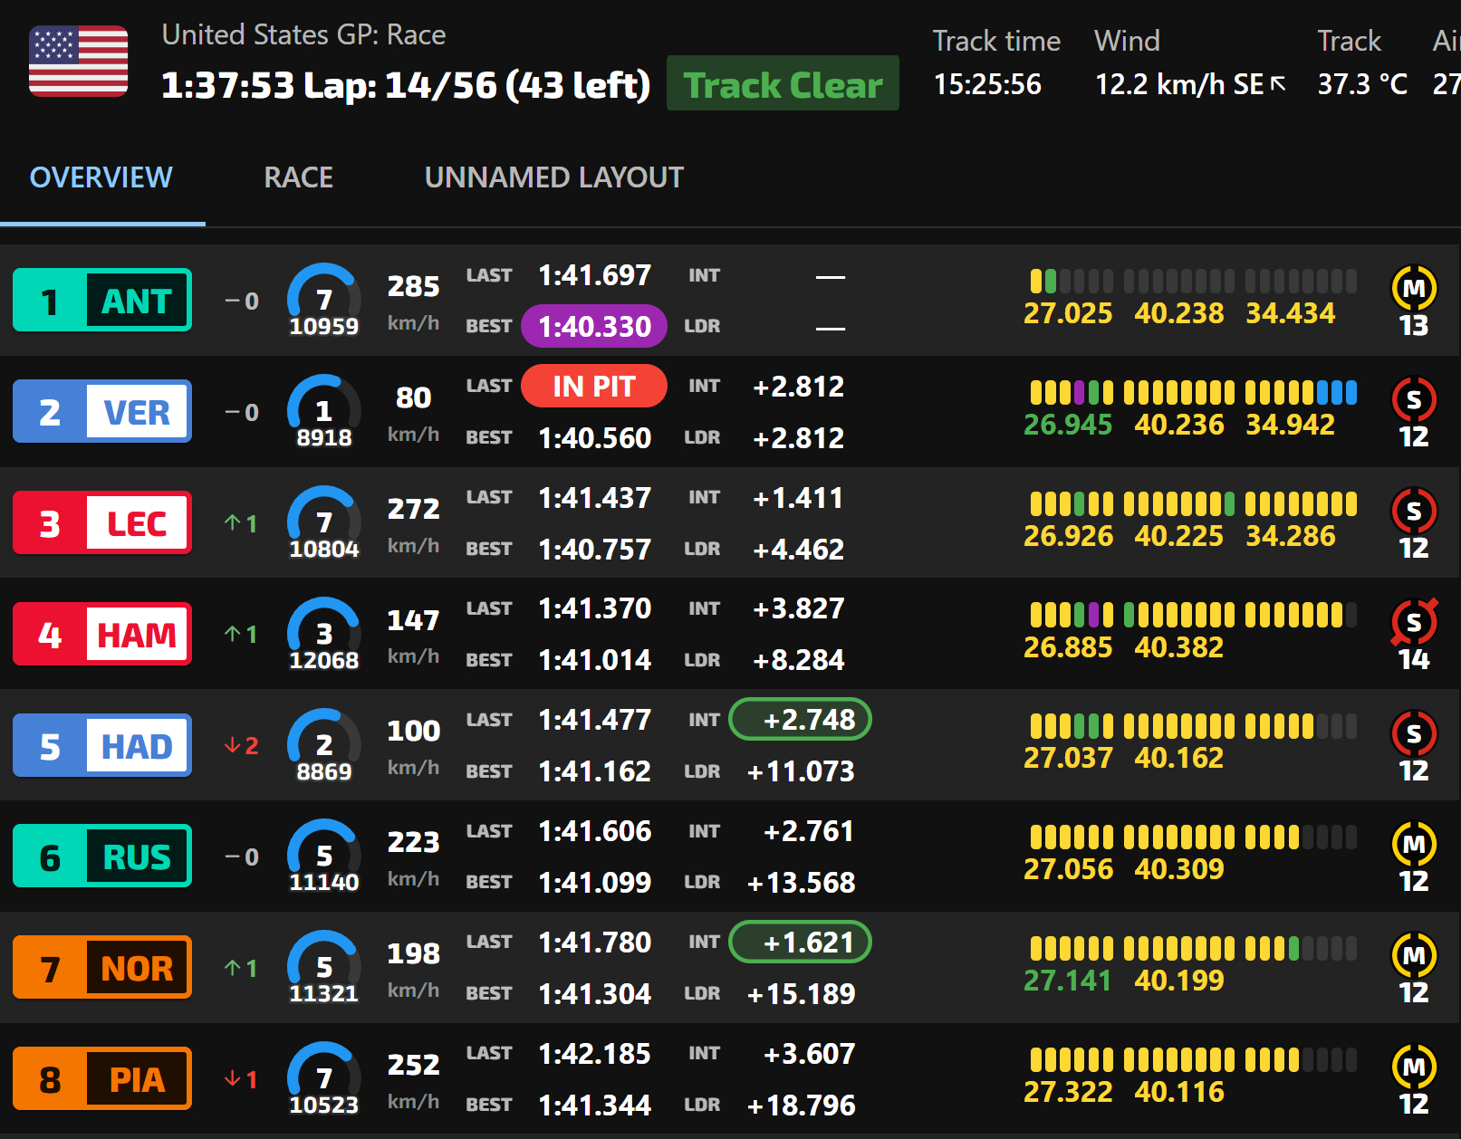The height and width of the screenshot is (1139, 1461).
Task: Click HAD's soft tyre icon
Action: pos(1413,733)
